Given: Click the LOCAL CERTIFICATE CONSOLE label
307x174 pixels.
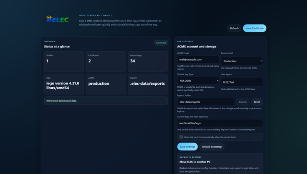Looking at the screenshot, I should point(95,15).
